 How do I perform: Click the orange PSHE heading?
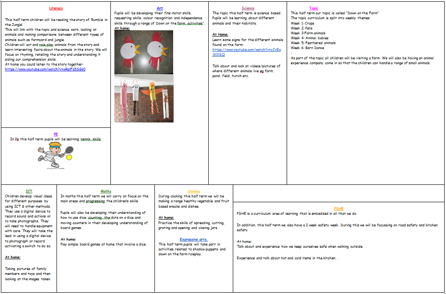[338, 208]
